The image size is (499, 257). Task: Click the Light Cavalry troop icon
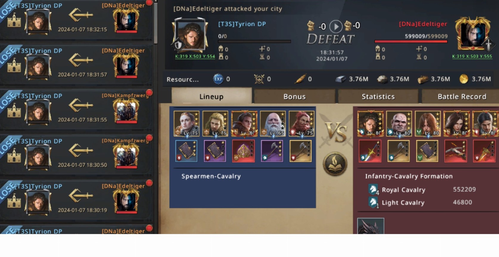(373, 203)
